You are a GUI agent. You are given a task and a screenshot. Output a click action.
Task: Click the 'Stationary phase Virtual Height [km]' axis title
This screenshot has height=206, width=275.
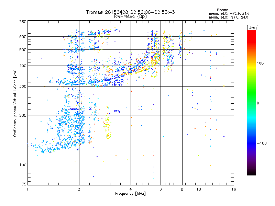(15, 103)
